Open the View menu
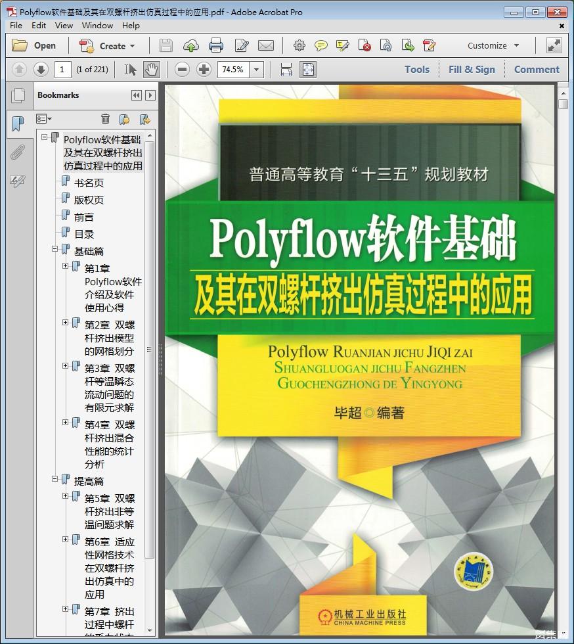 point(64,26)
